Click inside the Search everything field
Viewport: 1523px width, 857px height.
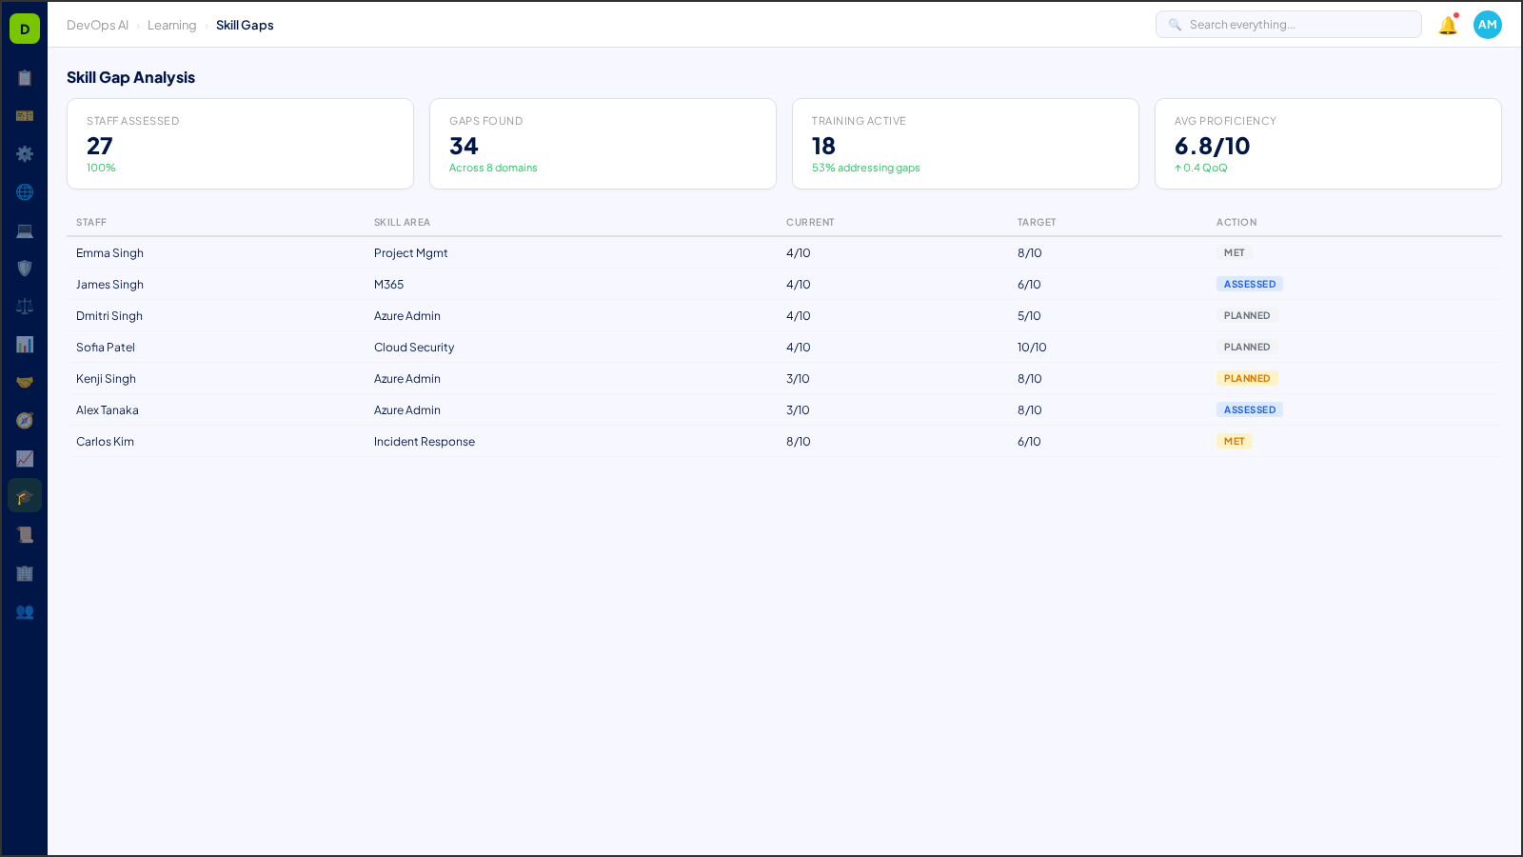(x=1288, y=24)
